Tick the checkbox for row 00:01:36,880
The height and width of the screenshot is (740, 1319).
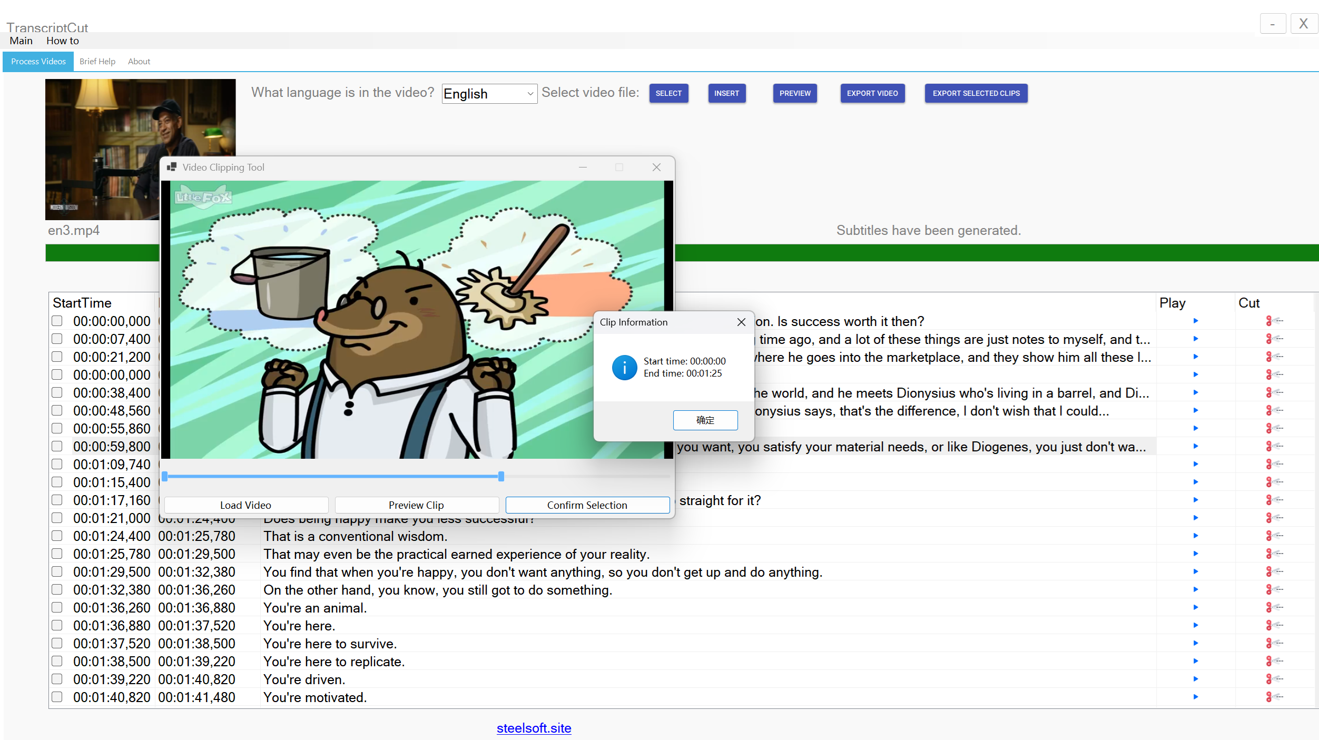[x=57, y=625]
